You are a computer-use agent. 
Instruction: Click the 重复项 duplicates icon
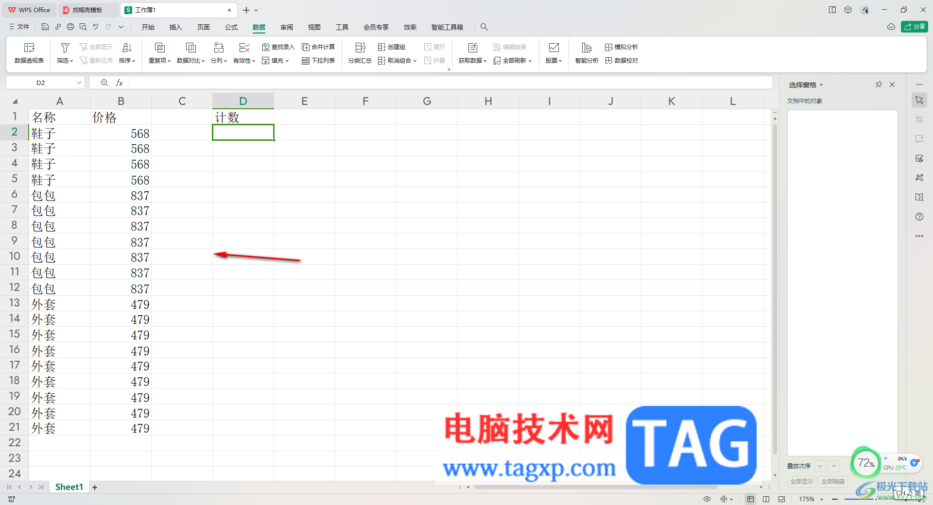click(x=159, y=48)
